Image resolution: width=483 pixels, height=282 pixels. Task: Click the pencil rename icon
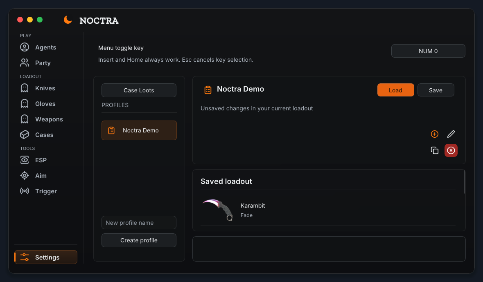451,134
